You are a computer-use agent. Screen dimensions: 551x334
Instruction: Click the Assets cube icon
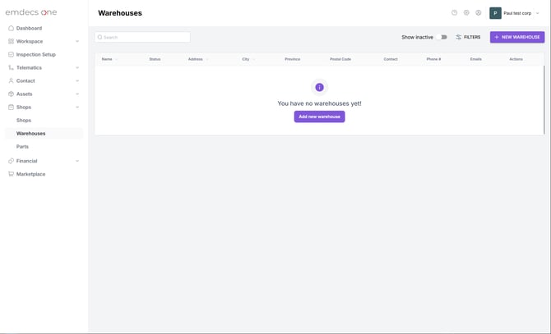pos(11,94)
